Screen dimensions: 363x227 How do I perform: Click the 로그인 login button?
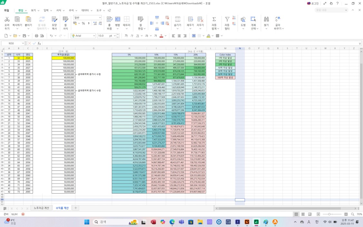(313, 3)
